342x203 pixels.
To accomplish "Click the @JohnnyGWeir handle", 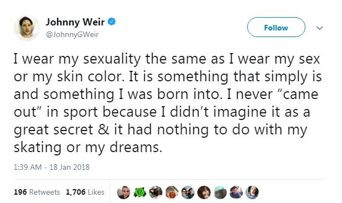I will click(x=72, y=34).
